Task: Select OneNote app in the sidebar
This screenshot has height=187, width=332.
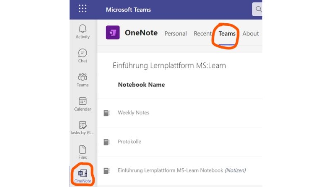Action: (x=83, y=174)
